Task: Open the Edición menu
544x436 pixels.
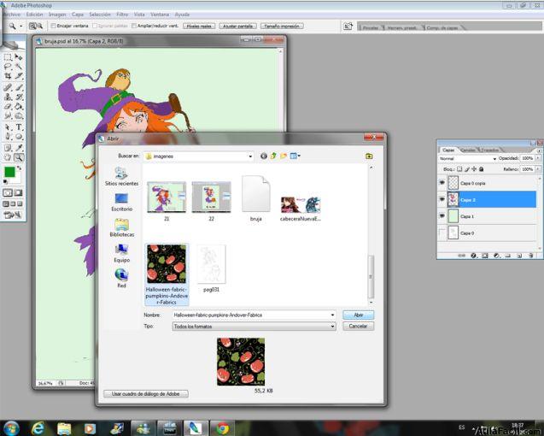Action: pos(35,15)
